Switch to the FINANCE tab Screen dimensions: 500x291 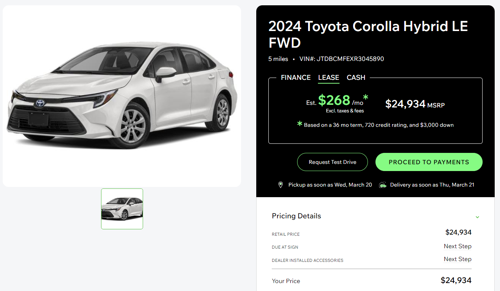coord(296,78)
